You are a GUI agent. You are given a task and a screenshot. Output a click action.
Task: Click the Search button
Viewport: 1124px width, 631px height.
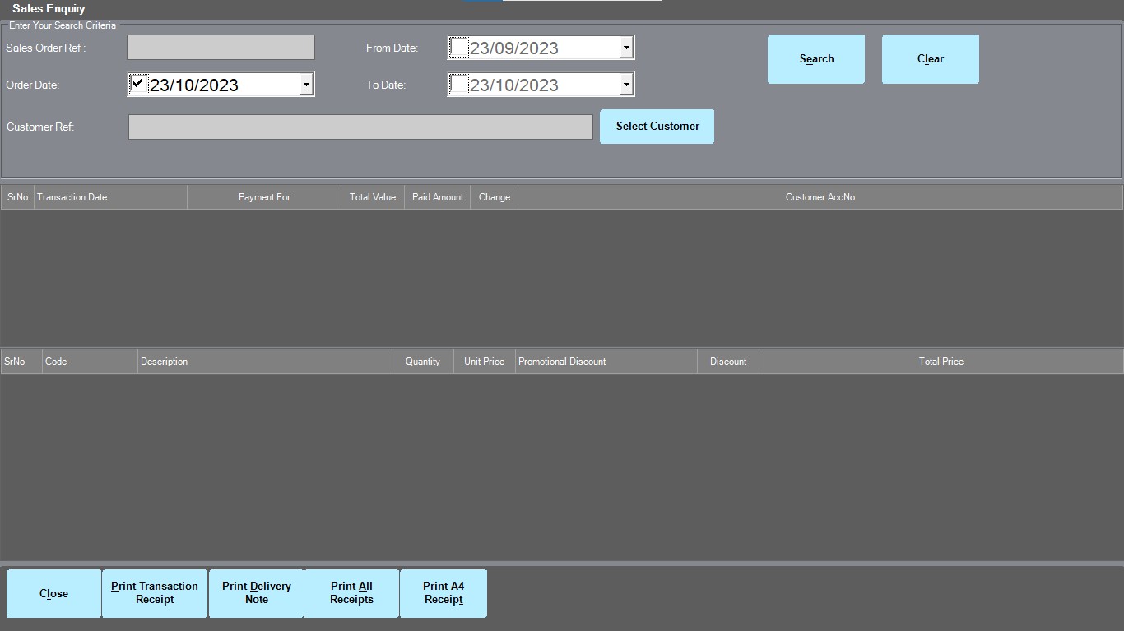click(815, 58)
